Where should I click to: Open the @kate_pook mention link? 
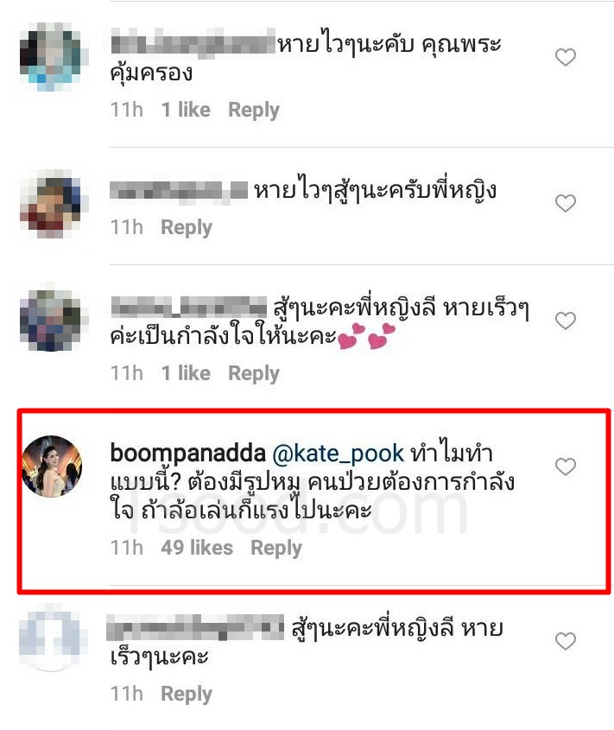click(x=338, y=454)
